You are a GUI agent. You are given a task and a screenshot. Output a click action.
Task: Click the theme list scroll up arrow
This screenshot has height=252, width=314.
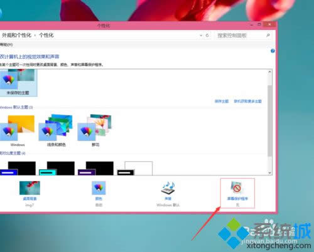(270, 72)
